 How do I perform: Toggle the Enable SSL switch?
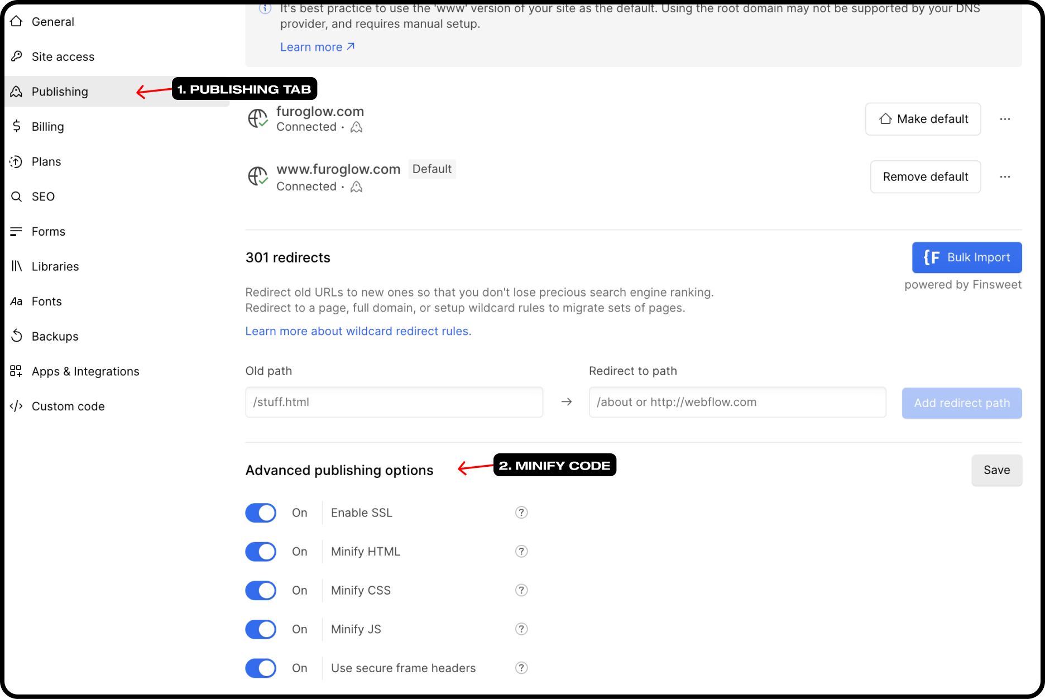pos(261,513)
